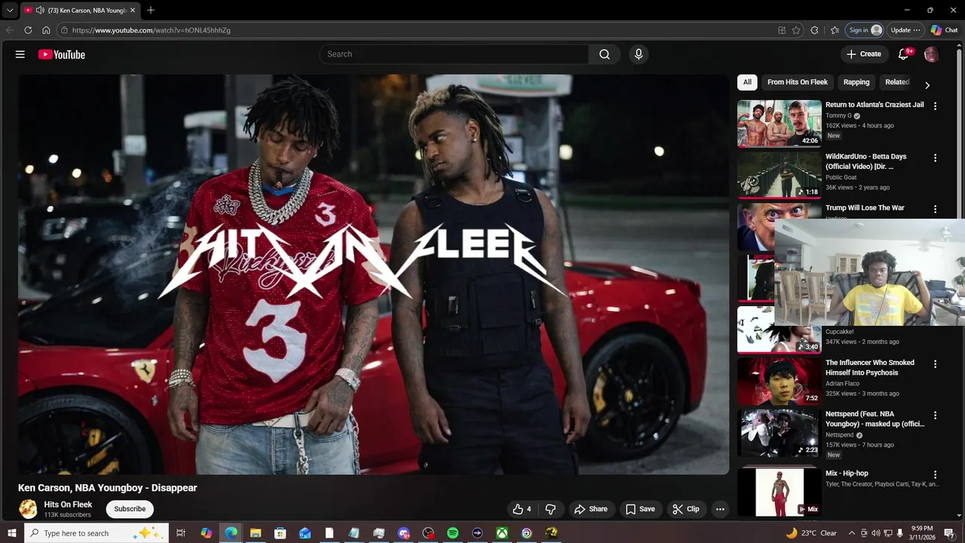The width and height of the screenshot is (965, 543).
Task: Select From Hits On Fleek chip
Action: [798, 82]
